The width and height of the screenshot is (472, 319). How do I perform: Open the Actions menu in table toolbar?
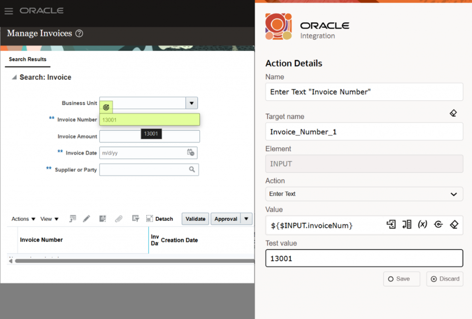point(24,219)
